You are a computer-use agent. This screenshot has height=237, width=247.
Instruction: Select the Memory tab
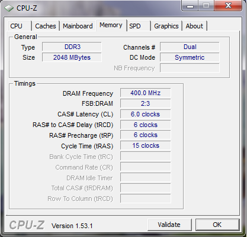111,25
